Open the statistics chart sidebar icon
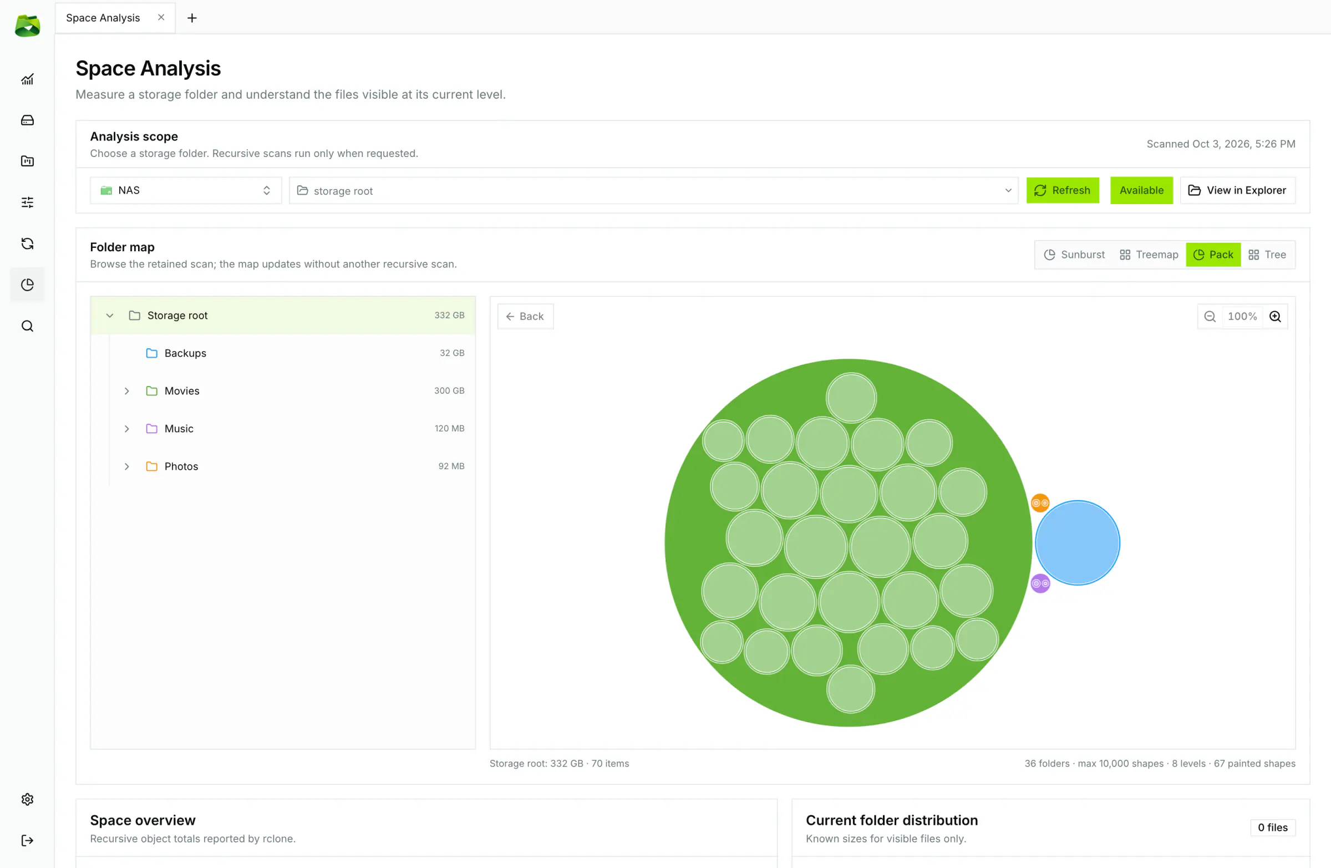Image resolution: width=1331 pixels, height=868 pixels. (x=27, y=79)
